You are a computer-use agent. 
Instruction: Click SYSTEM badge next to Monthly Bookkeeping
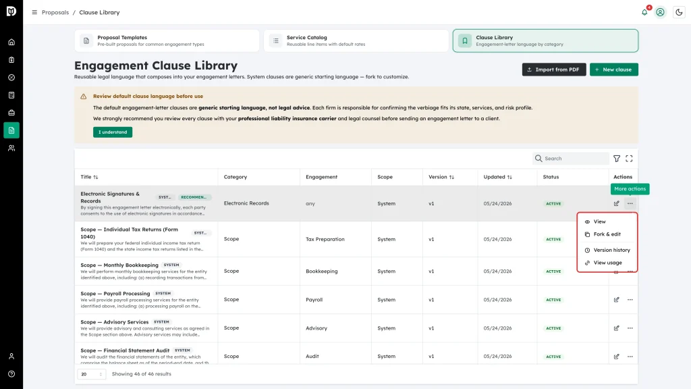coord(171,265)
